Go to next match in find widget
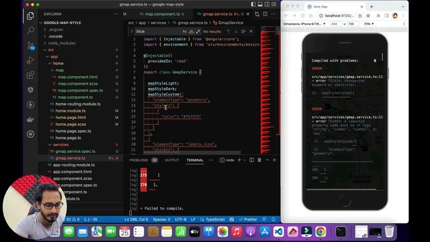This screenshot has height=242, width=430. click(236, 32)
